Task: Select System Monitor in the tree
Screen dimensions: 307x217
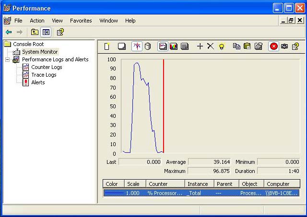Action: pyautogui.click(x=40, y=52)
